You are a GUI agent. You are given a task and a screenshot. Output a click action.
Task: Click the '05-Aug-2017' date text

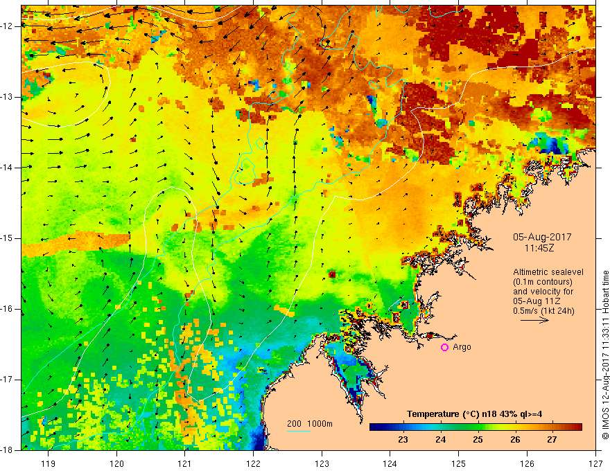click(542, 237)
